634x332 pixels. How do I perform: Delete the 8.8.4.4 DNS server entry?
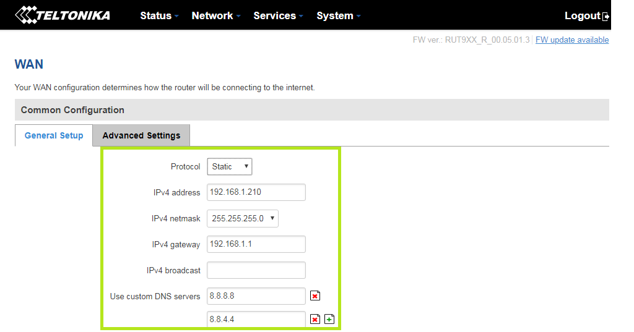315,319
